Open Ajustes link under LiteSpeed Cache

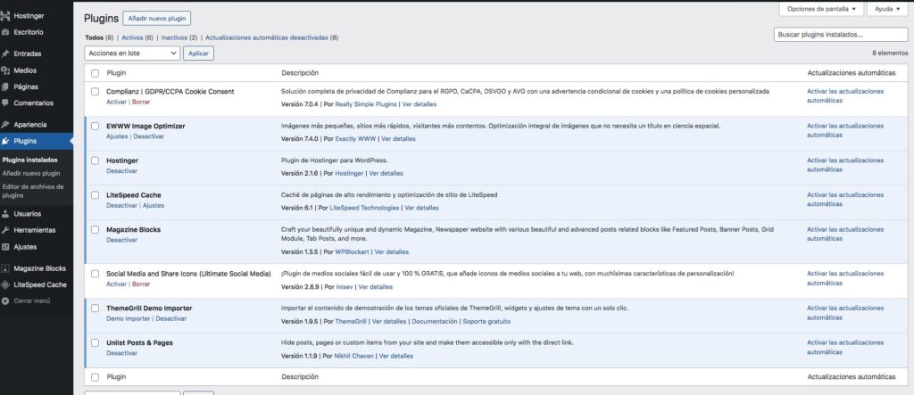154,206
